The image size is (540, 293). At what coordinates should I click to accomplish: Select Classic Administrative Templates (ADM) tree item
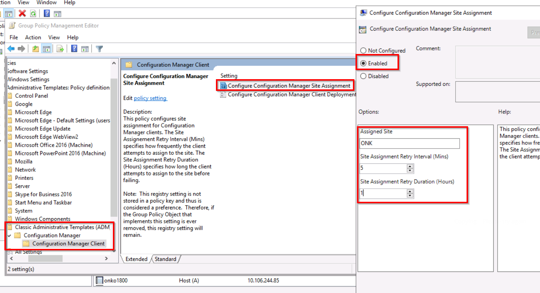[x=62, y=227]
